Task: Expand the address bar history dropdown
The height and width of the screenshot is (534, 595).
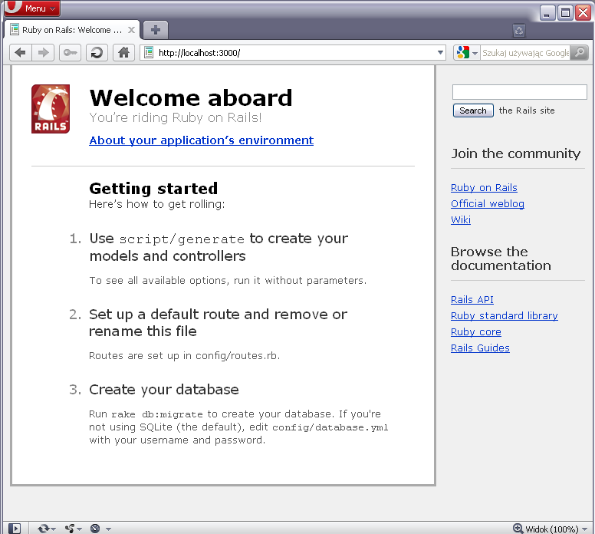Action: tap(440, 52)
